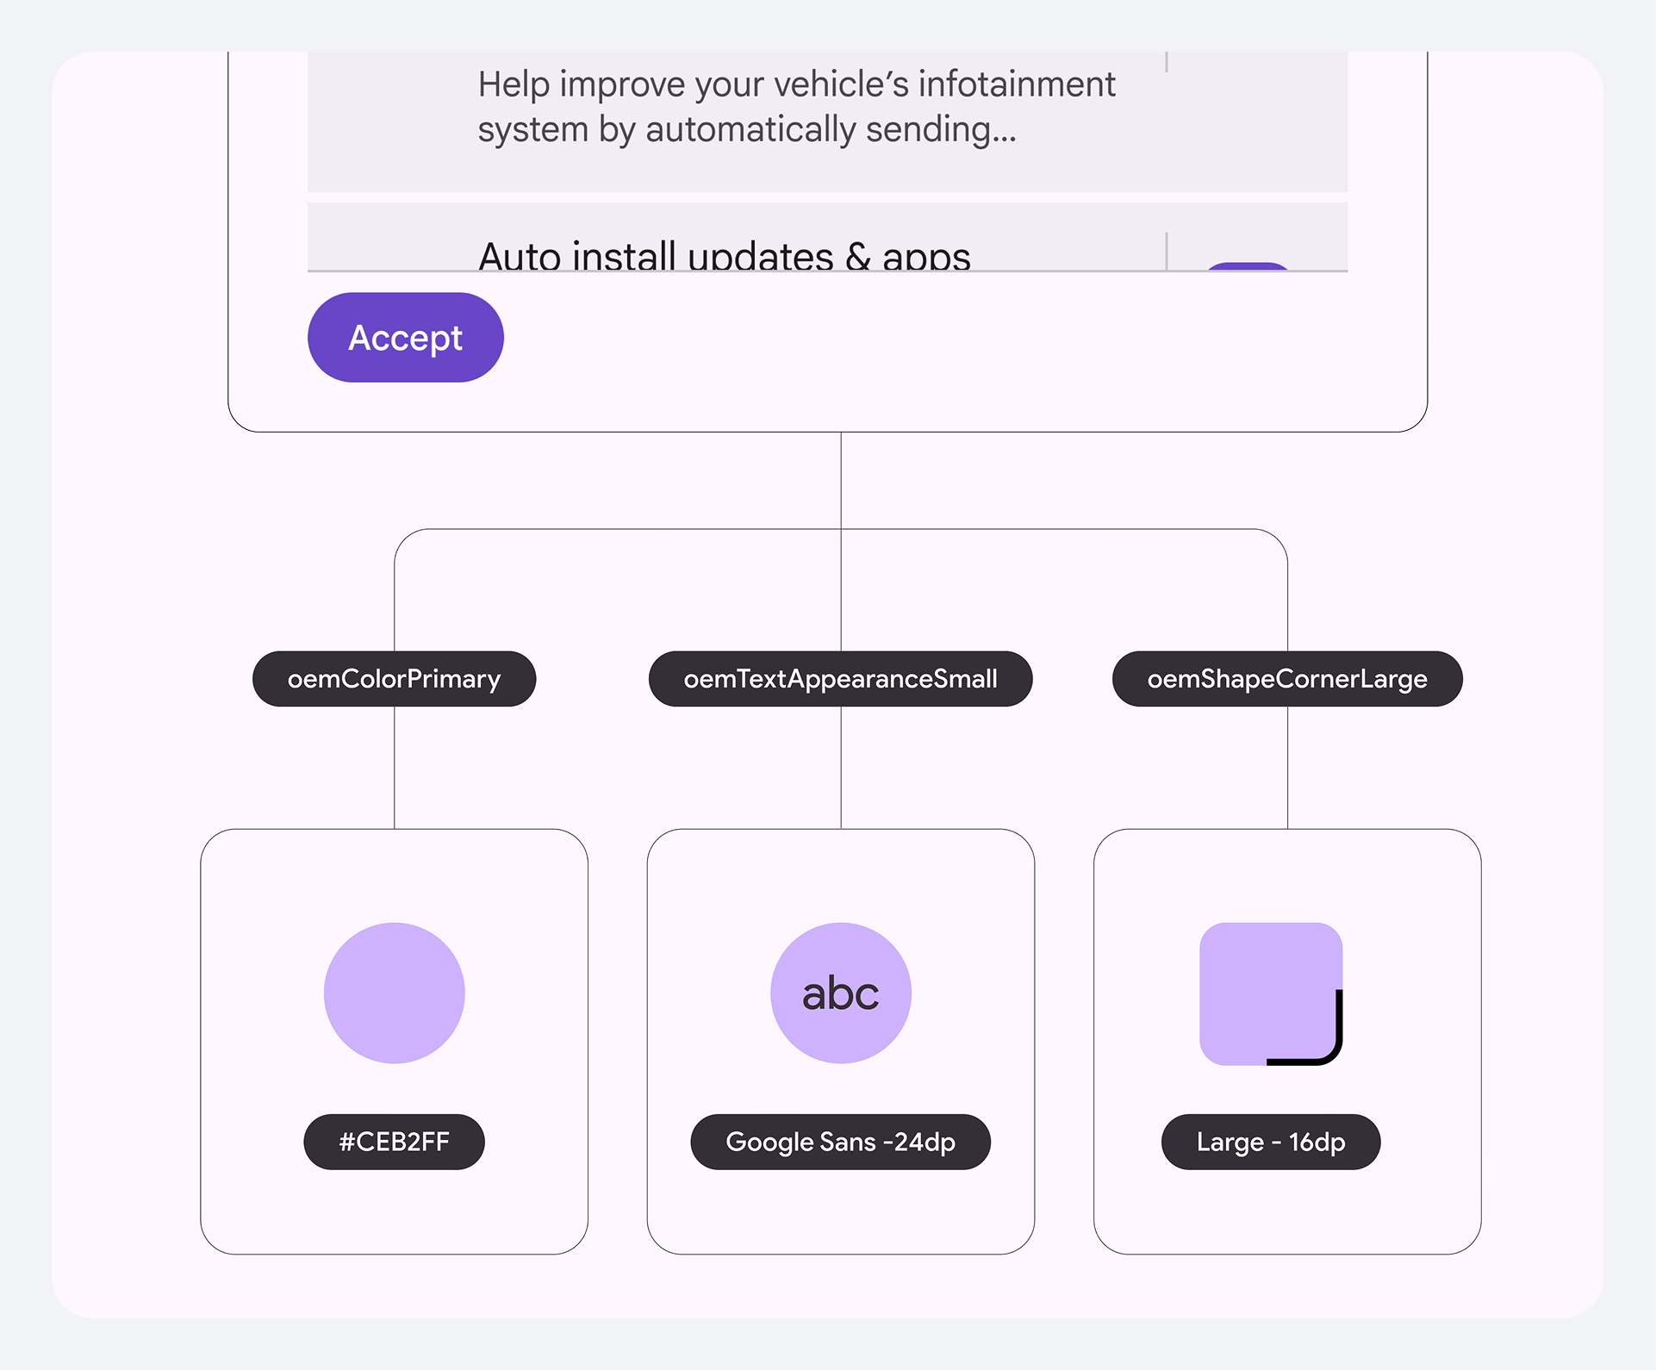Click the purple Accept button
This screenshot has width=1656, height=1370.
pyautogui.click(x=406, y=337)
